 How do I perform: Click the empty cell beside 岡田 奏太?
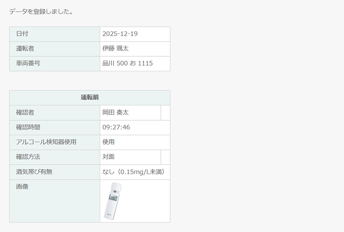(x=165, y=113)
